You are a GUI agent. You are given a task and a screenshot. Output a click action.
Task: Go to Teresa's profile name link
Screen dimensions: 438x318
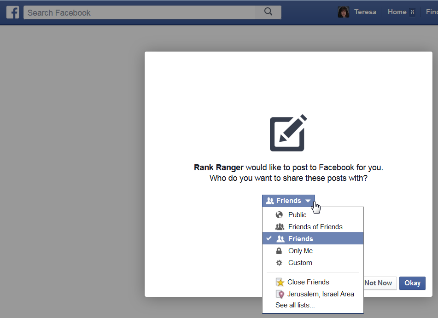(x=365, y=12)
